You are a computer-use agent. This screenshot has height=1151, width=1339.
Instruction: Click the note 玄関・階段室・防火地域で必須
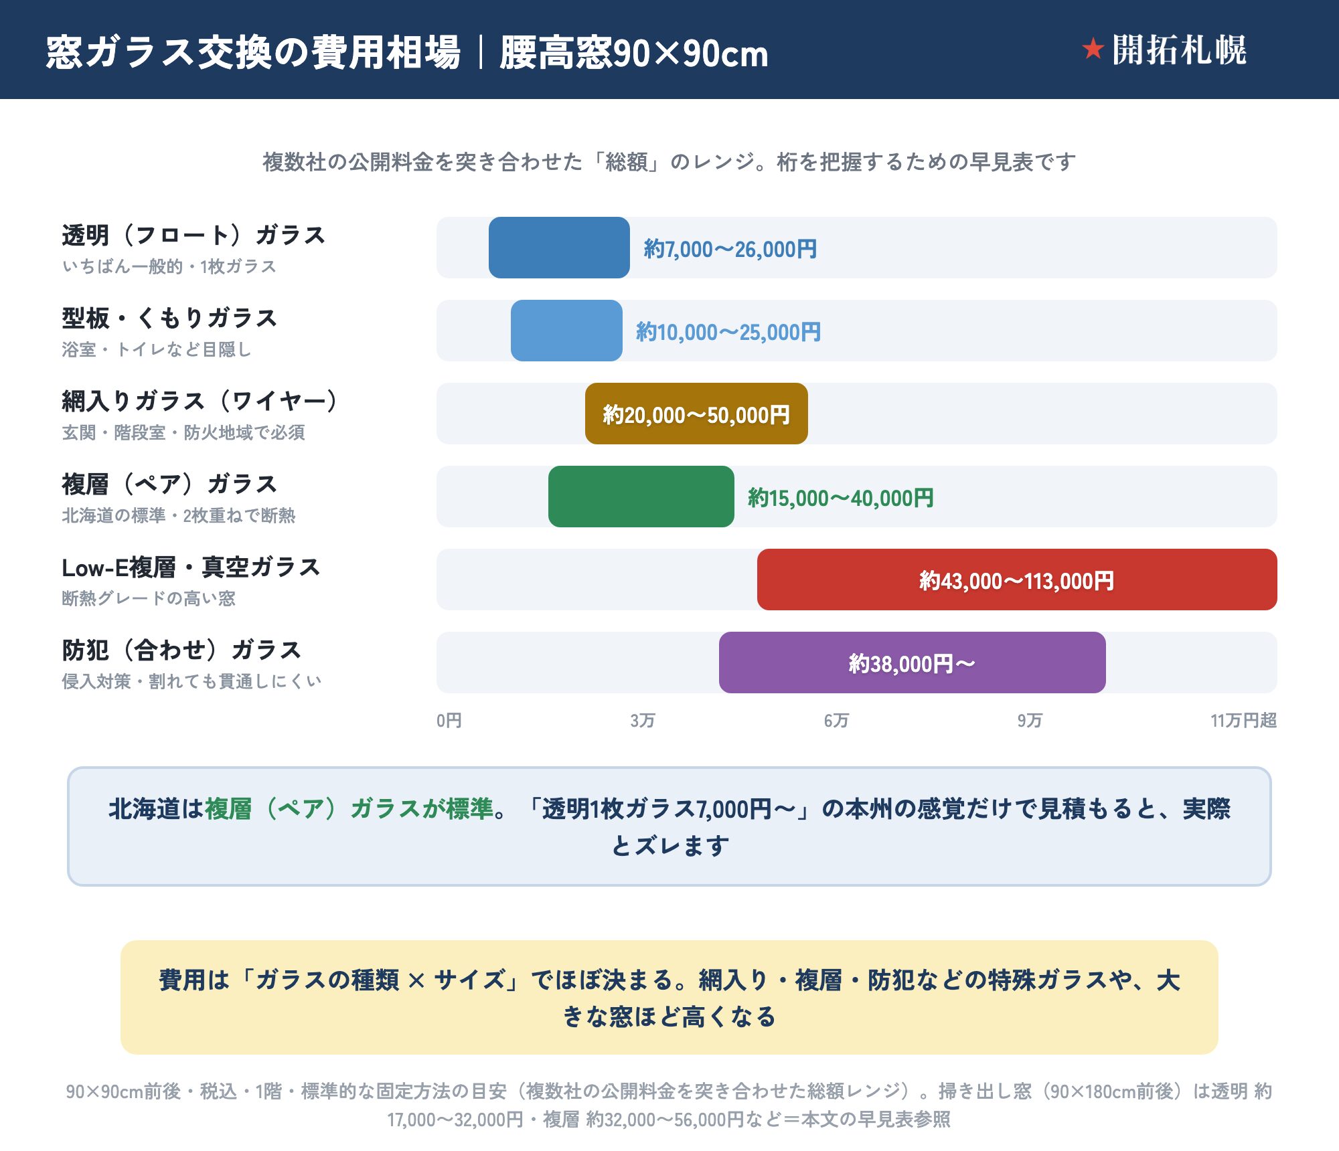[183, 432]
